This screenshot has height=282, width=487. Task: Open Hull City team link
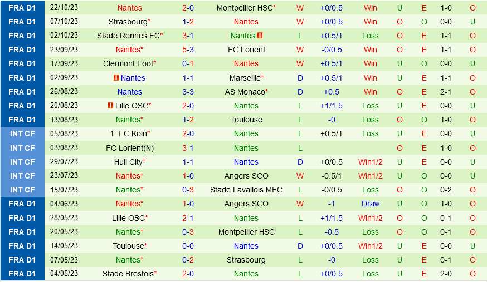coord(126,162)
